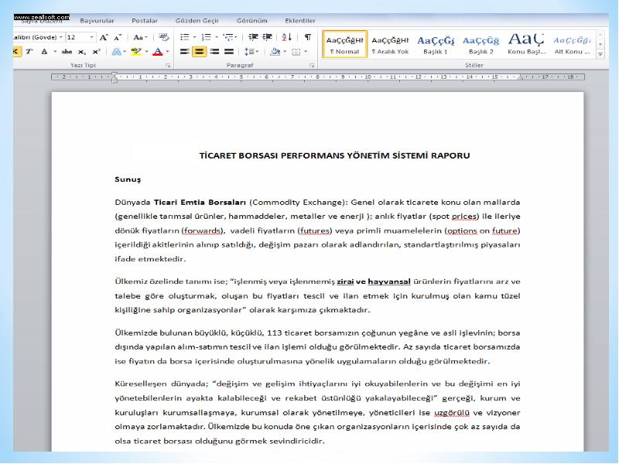Click the underlined word 'hayvansal'

[389, 281]
